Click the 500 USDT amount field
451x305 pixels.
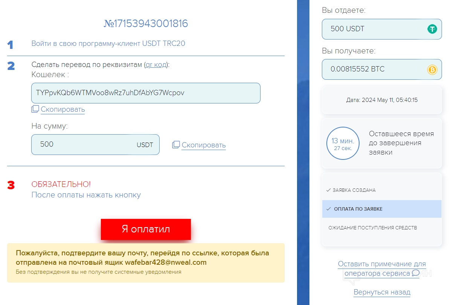point(96,144)
